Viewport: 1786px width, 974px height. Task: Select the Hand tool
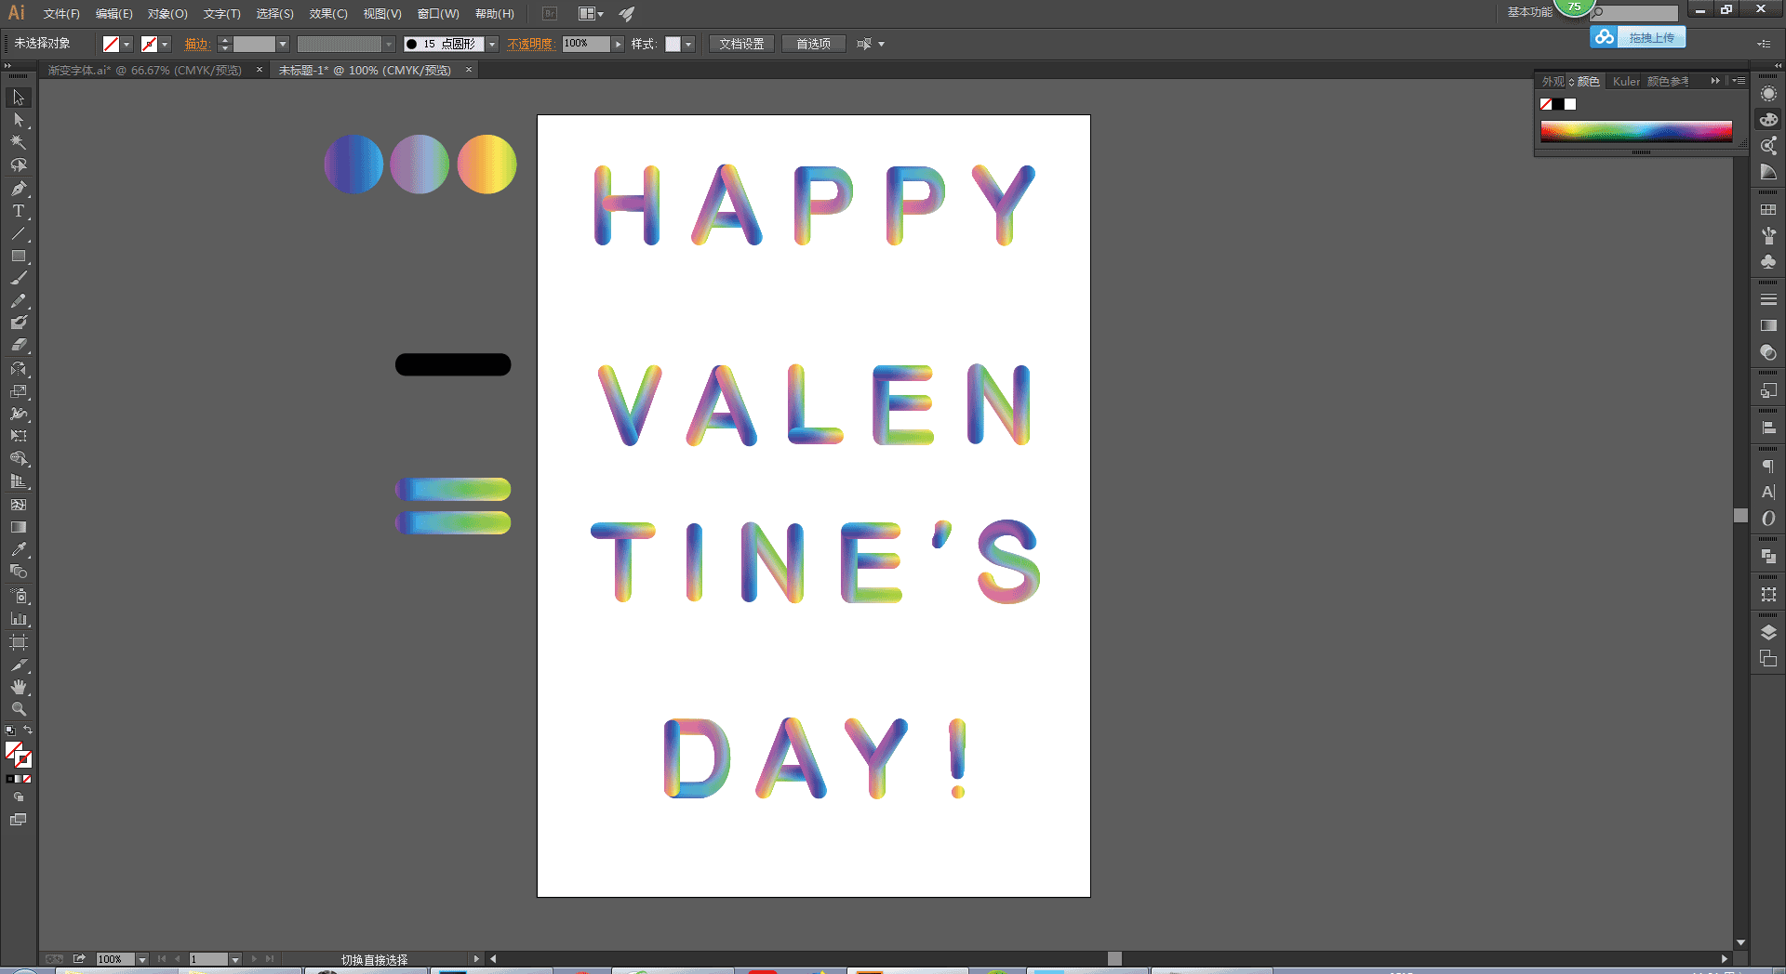click(19, 687)
